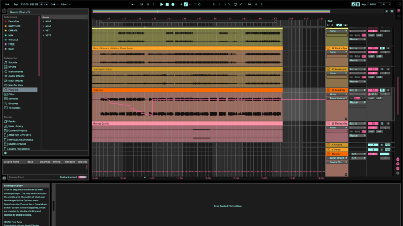
Task: Click the MIDI Arrangement Overdub plus icon
Action: (x=181, y=4)
